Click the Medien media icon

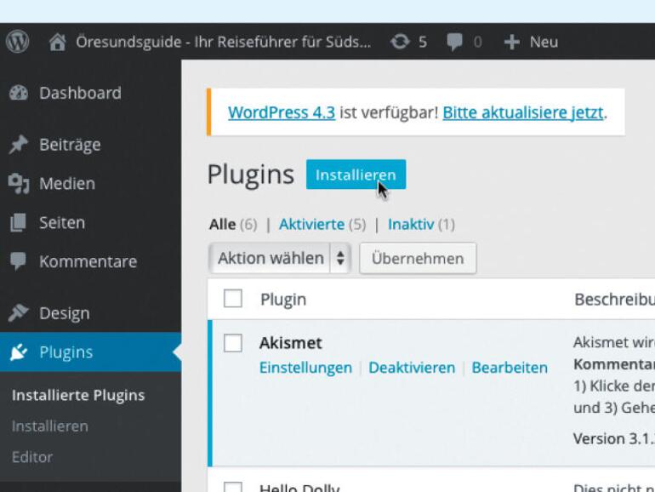click(x=19, y=184)
